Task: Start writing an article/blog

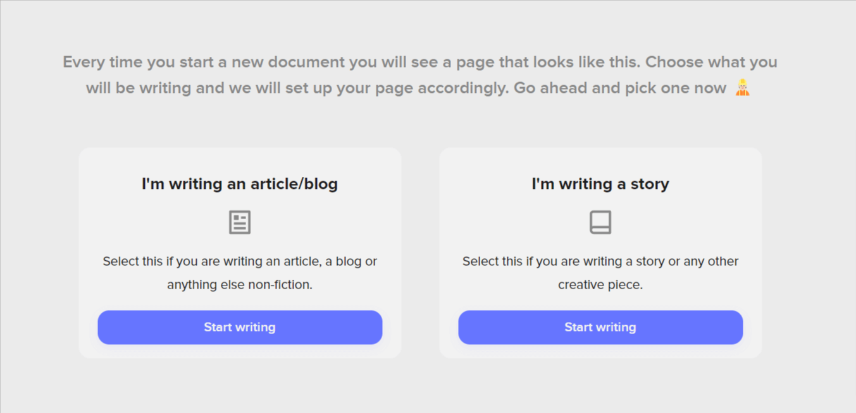Action: pos(240,327)
